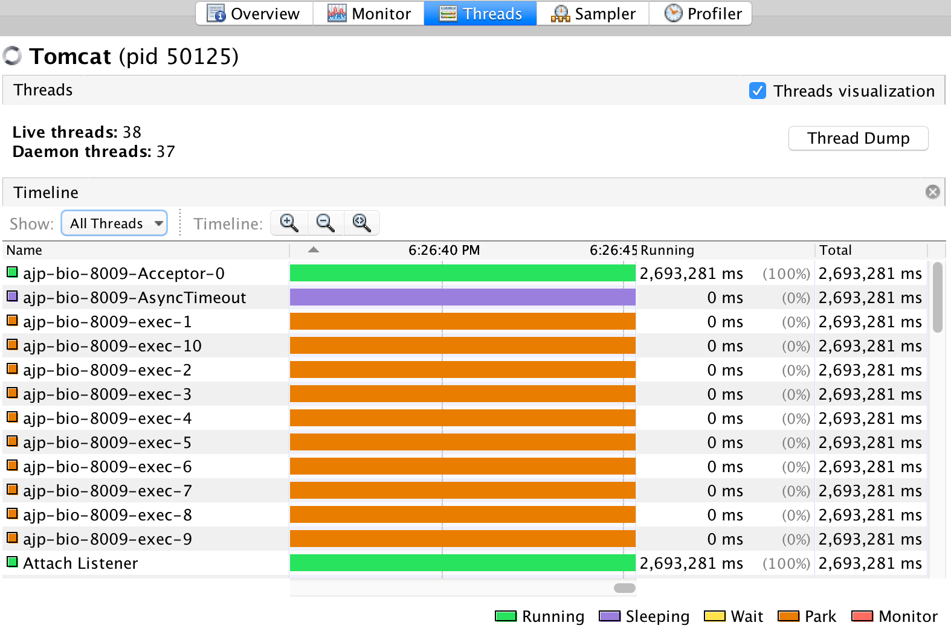951x640 pixels.
Task: Click the purple timeline bar of AsyncTimeout thread
Action: click(x=463, y=297)
